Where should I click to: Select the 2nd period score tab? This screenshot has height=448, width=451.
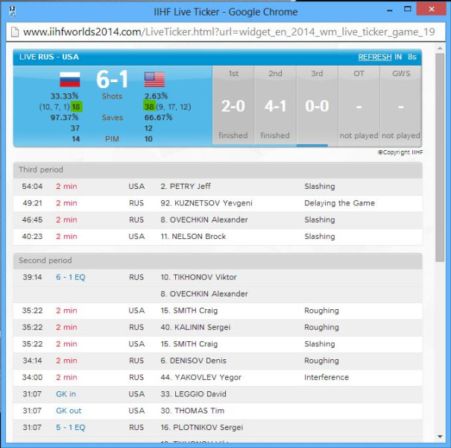275,105
